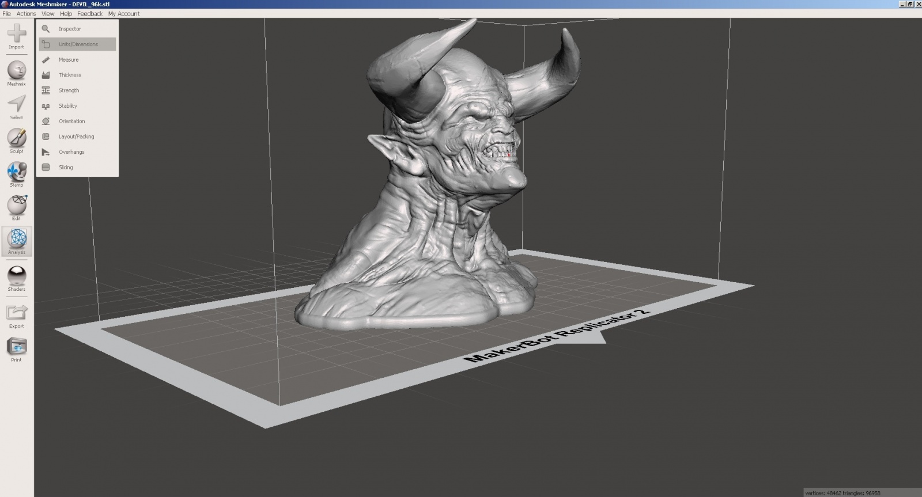Click the Strength analysis icon

(x=46, y=90)
